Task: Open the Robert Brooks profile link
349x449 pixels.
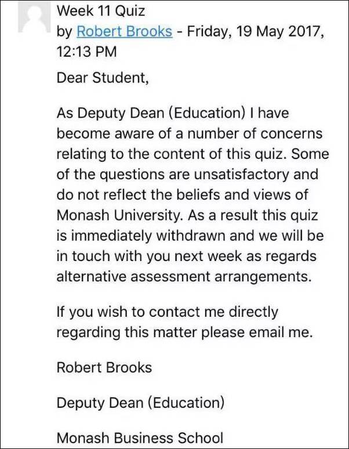Action: point(124,31)
